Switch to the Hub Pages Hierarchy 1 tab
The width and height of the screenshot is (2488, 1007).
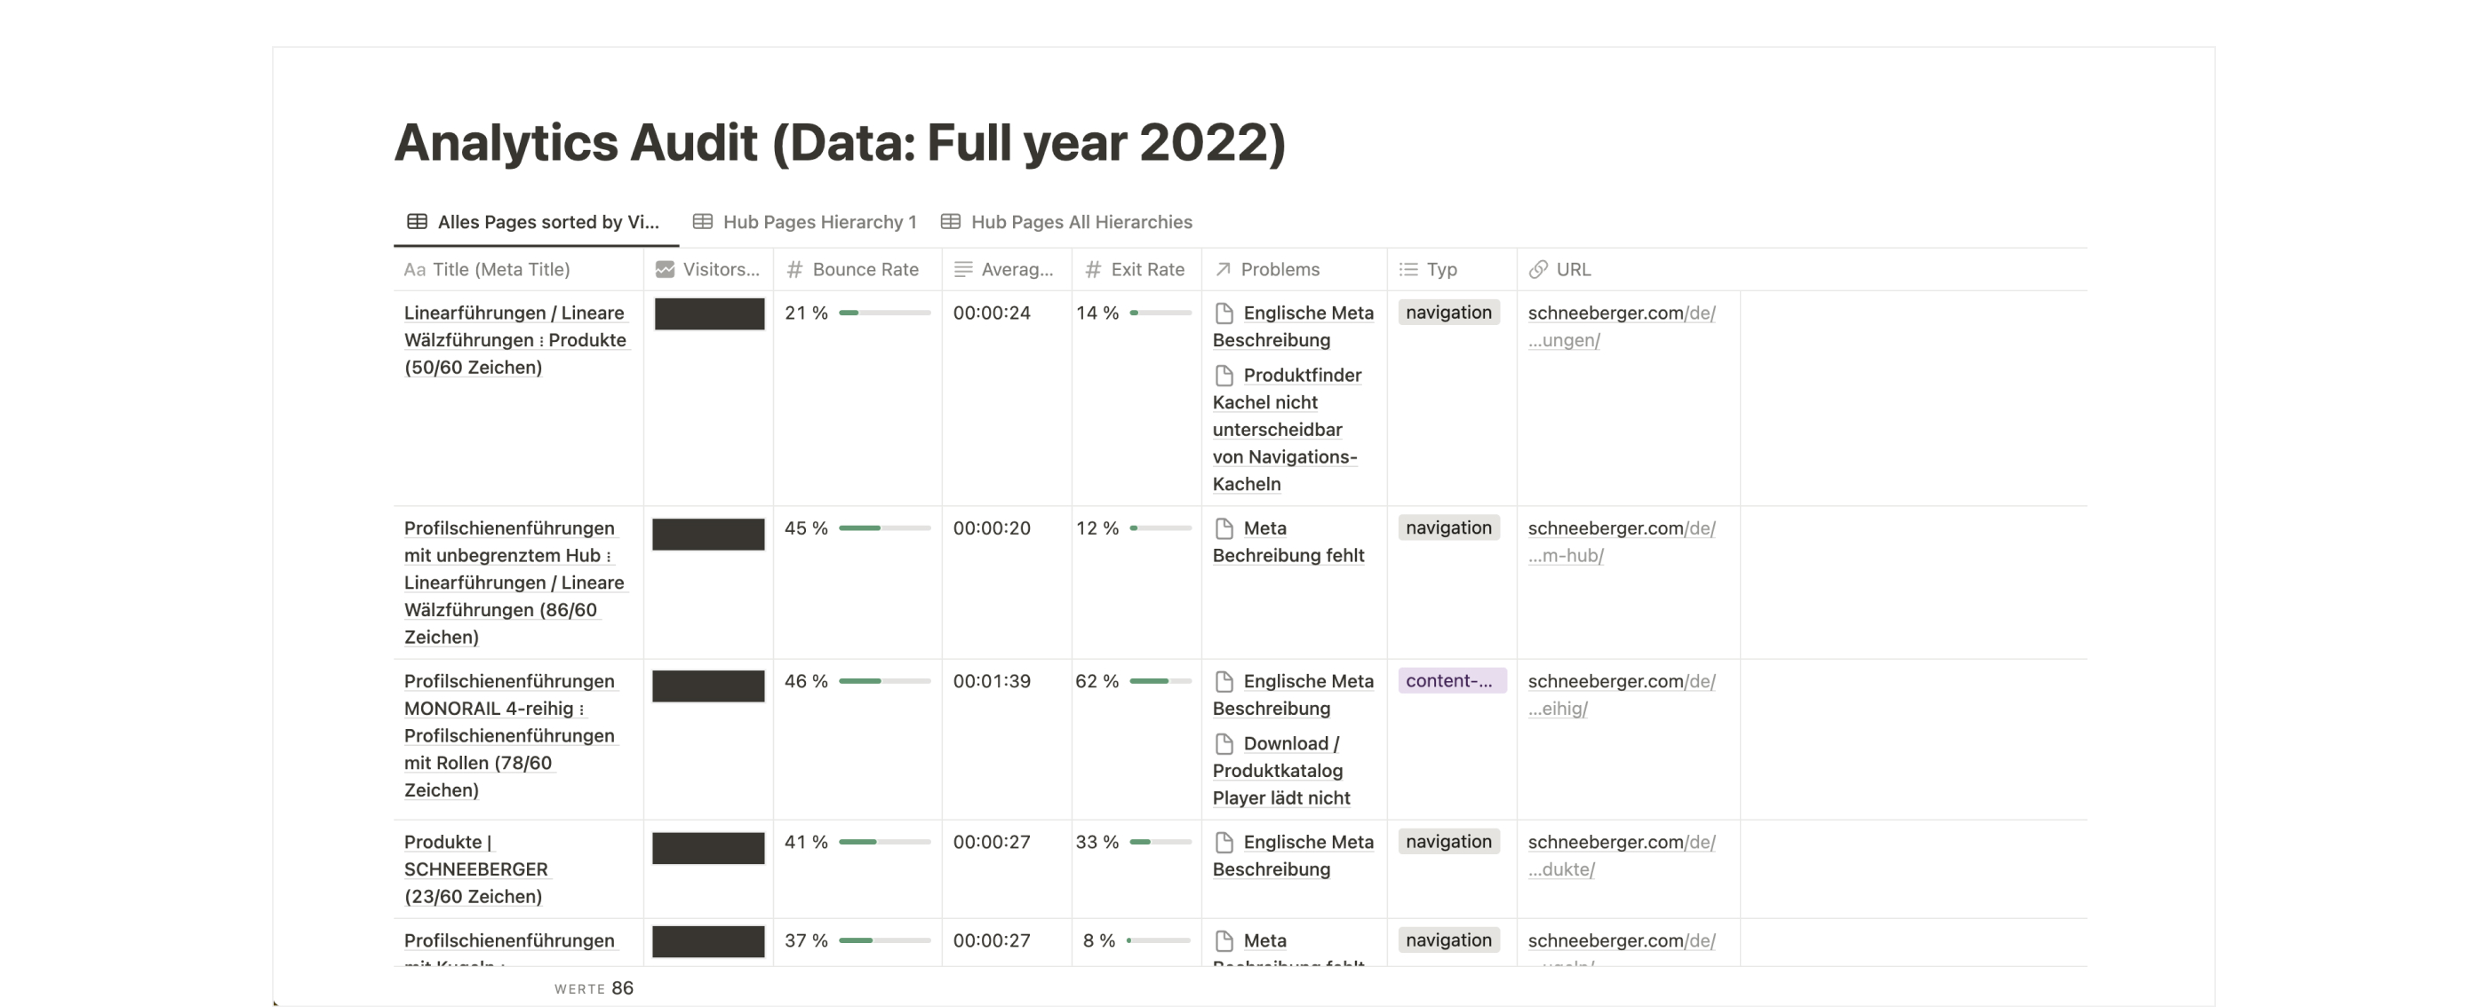tap(819, 221)
